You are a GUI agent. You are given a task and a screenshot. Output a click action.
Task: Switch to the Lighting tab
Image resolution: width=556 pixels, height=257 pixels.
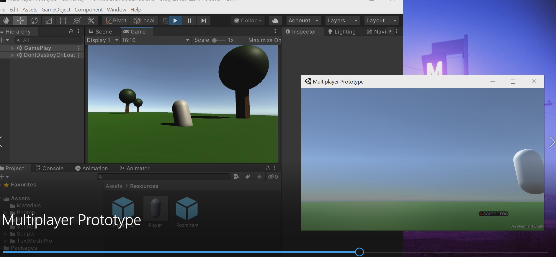342,32
